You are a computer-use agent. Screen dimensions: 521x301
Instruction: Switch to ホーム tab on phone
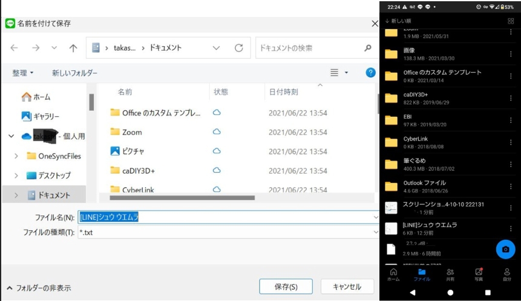[393, 275]
